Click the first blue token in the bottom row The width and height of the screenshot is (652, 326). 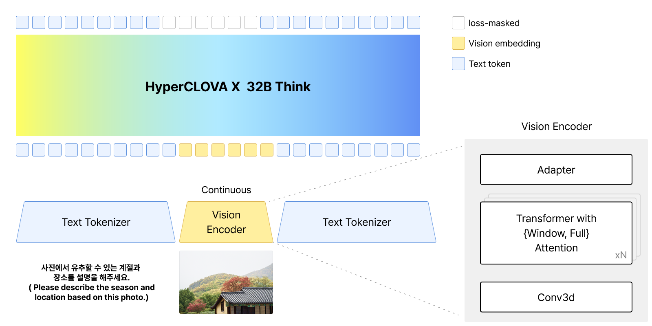click(x=22, y=150)
